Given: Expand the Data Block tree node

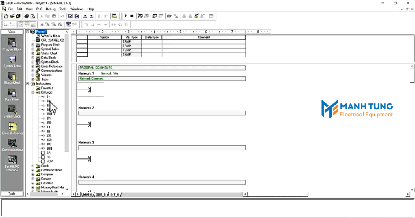Looking at the screenshot, I should (x=33, y=58).
